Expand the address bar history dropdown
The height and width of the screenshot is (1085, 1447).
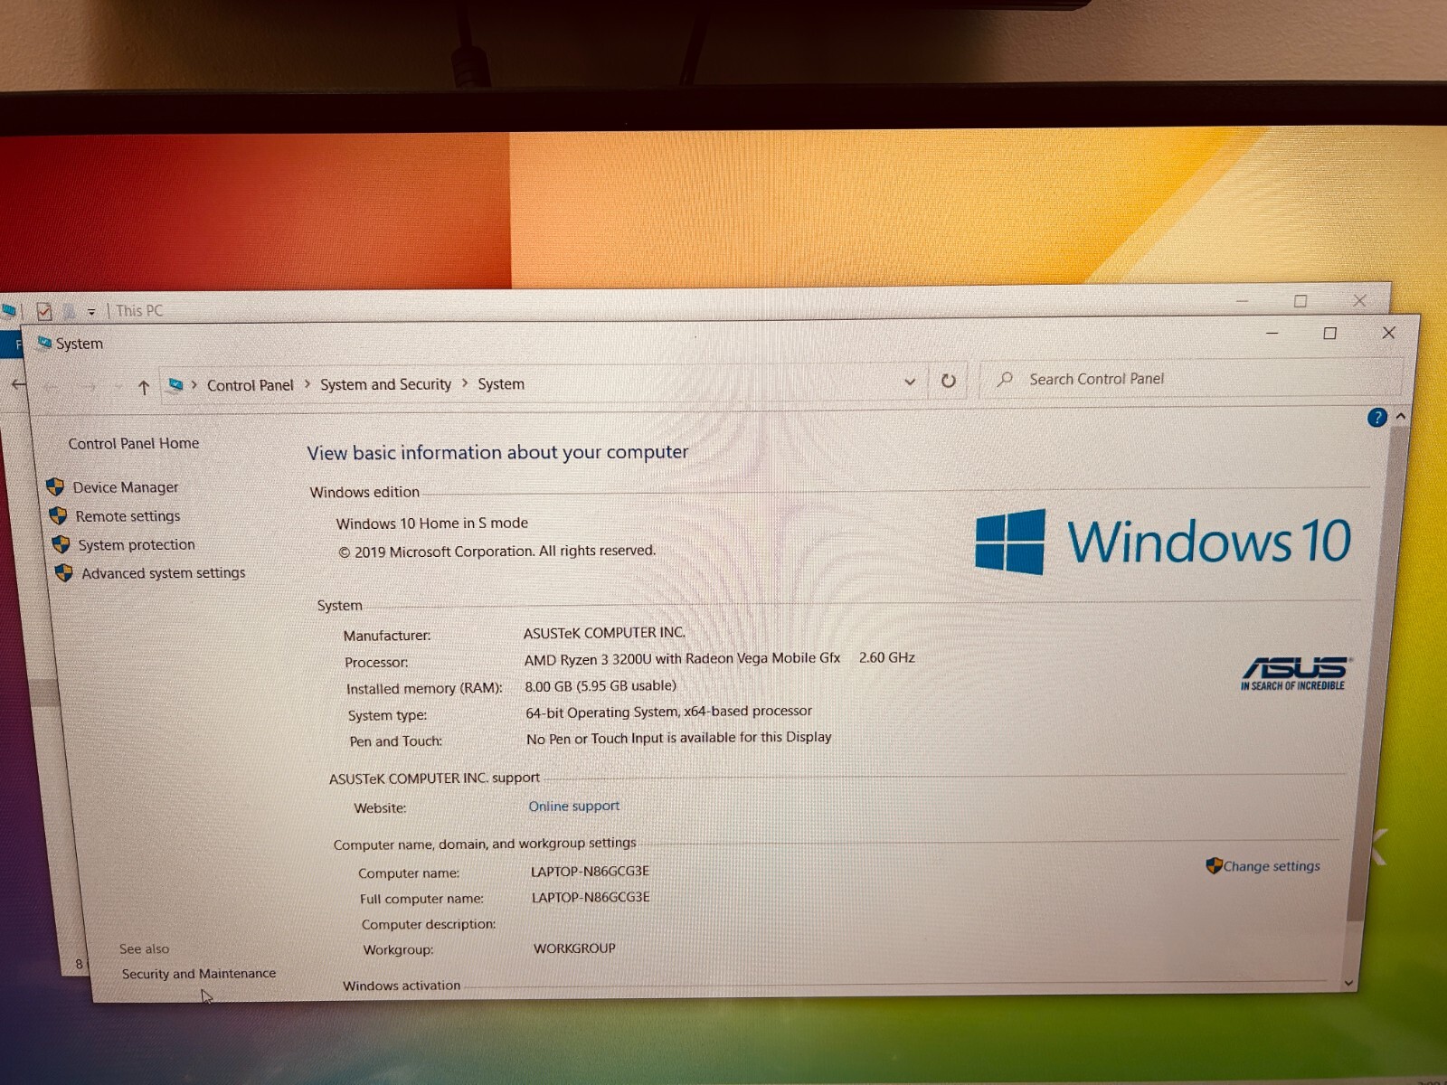910,382
